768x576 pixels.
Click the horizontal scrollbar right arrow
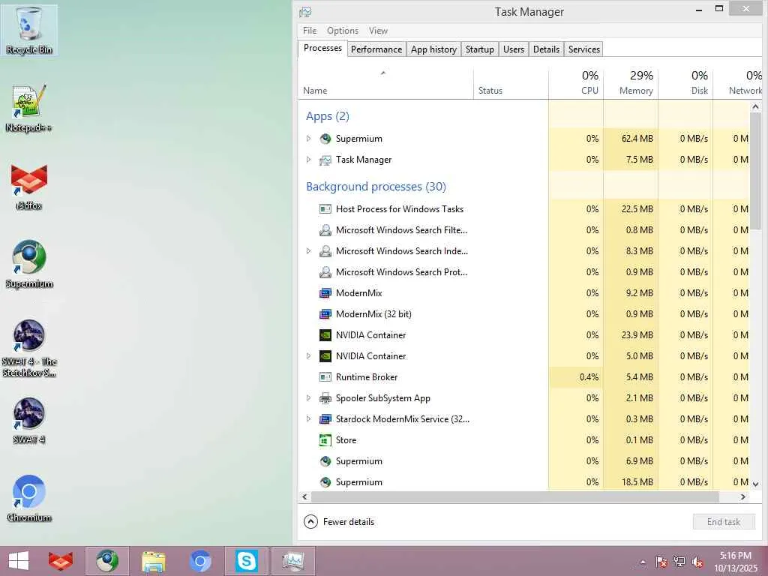[743, 497]
